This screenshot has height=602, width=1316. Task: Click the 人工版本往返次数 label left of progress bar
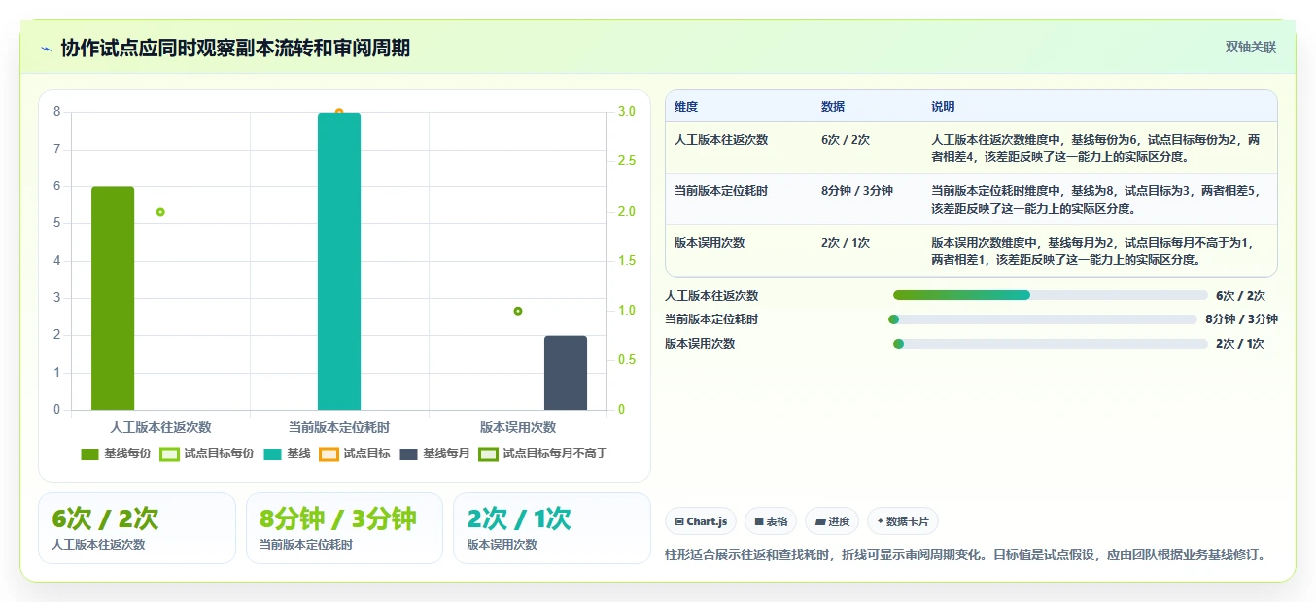[711, 296]
